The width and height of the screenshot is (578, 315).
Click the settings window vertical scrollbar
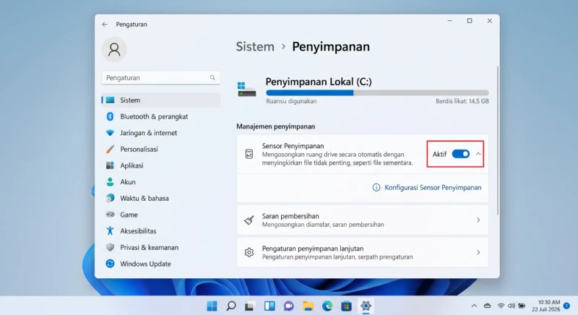click(498, 141)
